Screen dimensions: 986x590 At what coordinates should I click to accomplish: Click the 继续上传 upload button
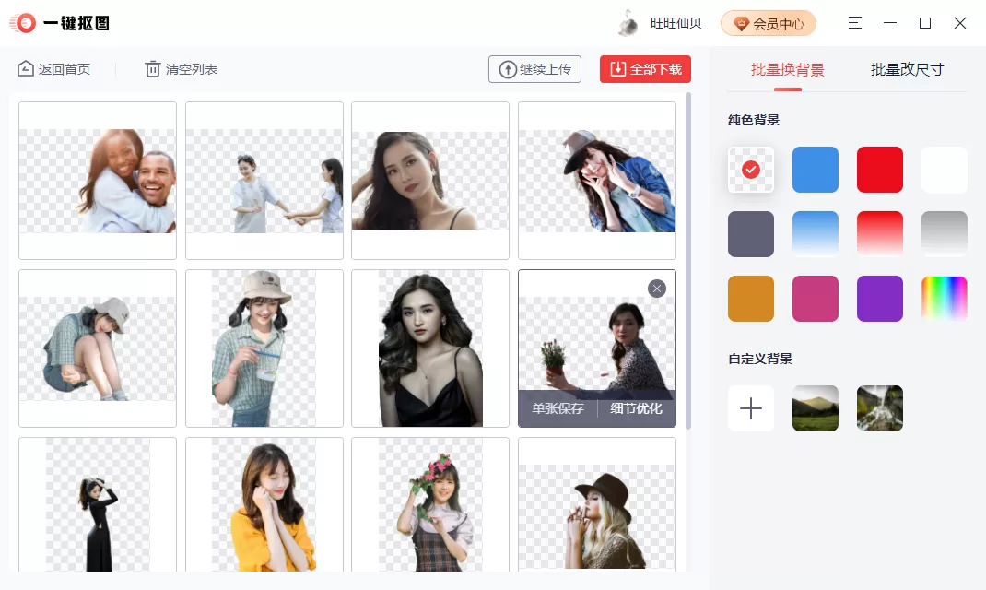tap(534, 69)
